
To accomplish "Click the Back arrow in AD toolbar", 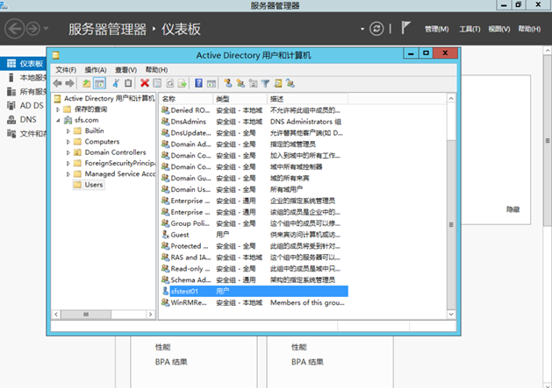I will point(58,83).
